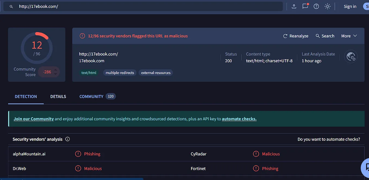The width and height of the screenshot is (369, 180).
Task: View Security vendors' analysis info tooltip
Action: click(67, 139)
